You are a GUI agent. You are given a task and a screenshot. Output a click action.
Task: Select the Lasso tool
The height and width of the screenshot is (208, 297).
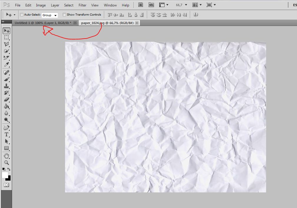[x=7, y=44]
